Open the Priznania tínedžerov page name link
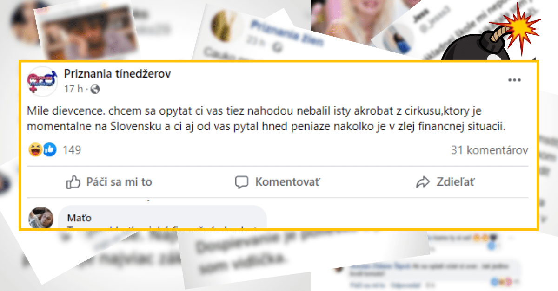 118,73
